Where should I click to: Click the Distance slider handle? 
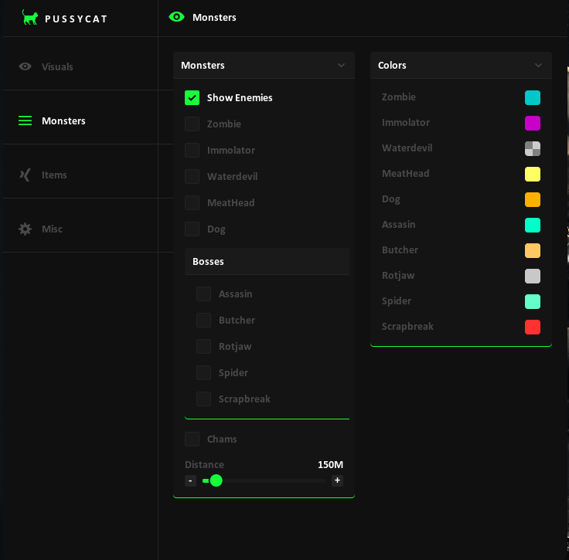click(x=216, y=480)
